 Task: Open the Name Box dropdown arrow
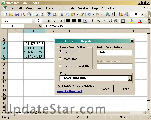point(26,26)
